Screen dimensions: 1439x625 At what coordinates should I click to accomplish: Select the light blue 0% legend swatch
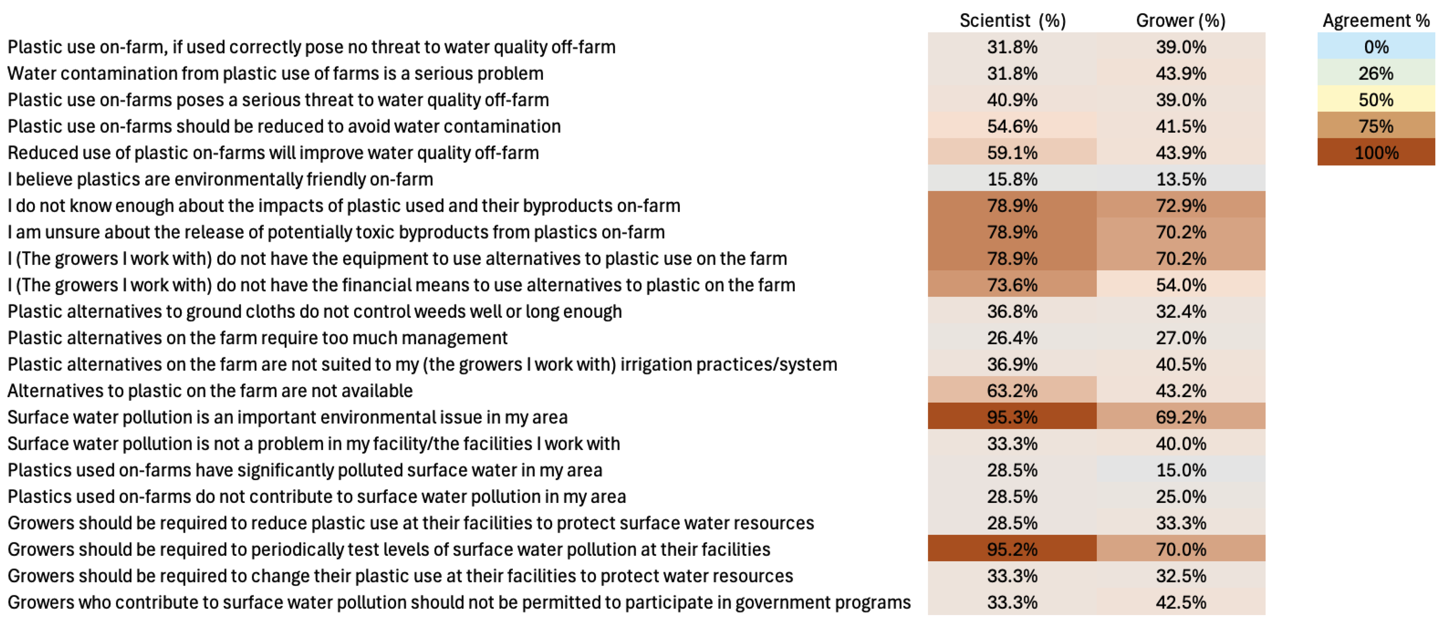1376,47
